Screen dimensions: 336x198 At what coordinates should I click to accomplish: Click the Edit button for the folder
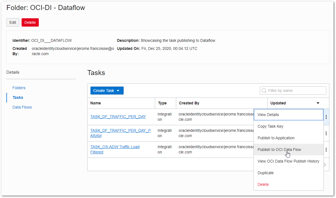(12, 22)
